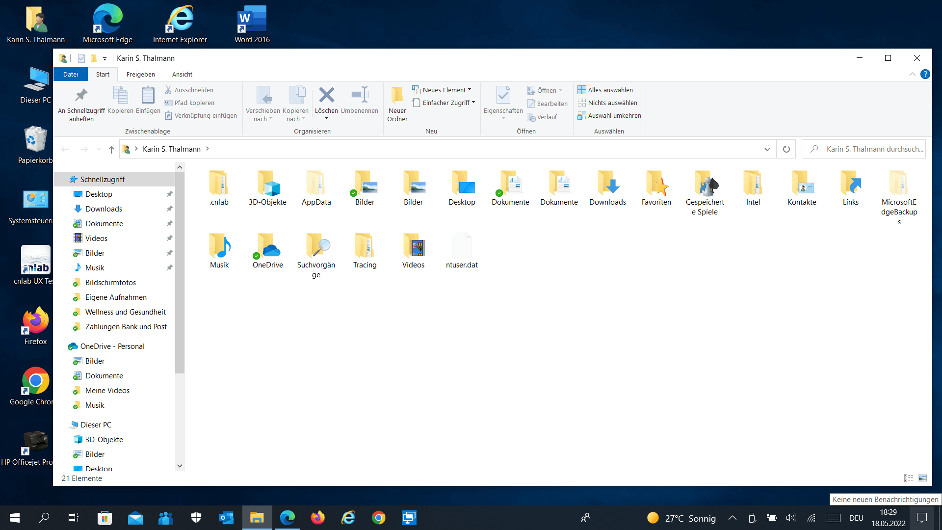Image resolution: width=942 pixels, height=530 pixels.
Task: Open Downloads in Schnellzugriff sidebar
Action: pyautogui.click(x=104, y=209)
